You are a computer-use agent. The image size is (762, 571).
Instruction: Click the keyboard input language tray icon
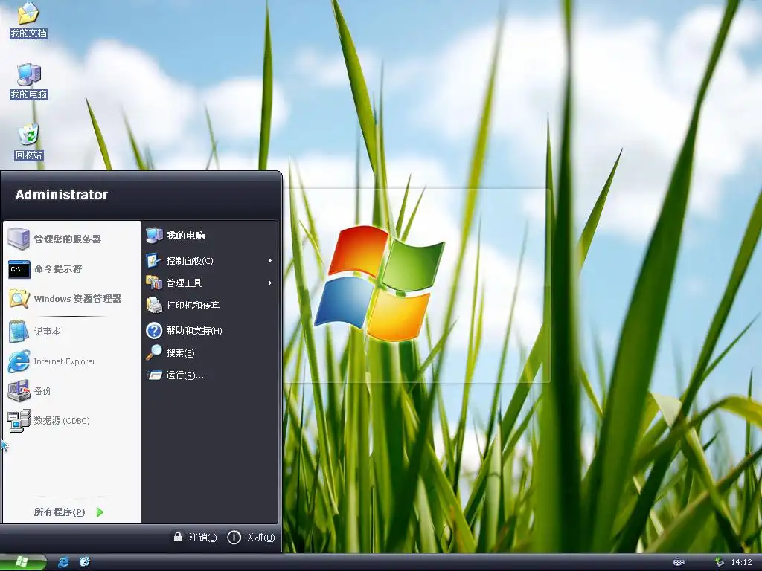(679, 562)
